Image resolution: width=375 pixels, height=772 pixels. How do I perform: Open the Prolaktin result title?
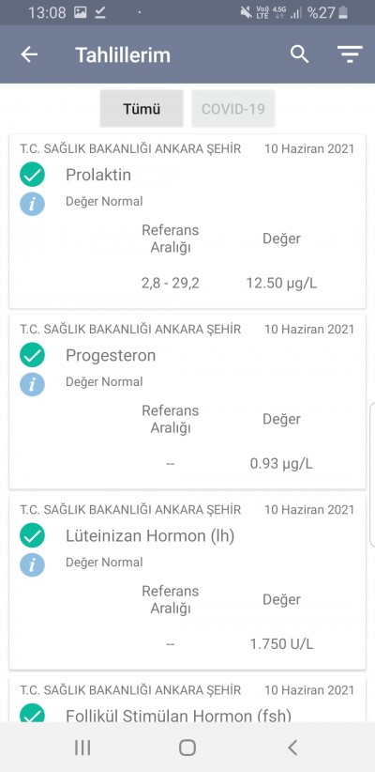(98, 175)
